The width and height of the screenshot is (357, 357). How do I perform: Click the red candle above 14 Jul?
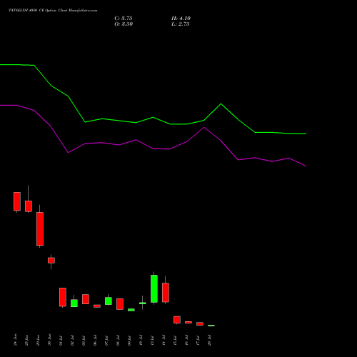point(166,293)
